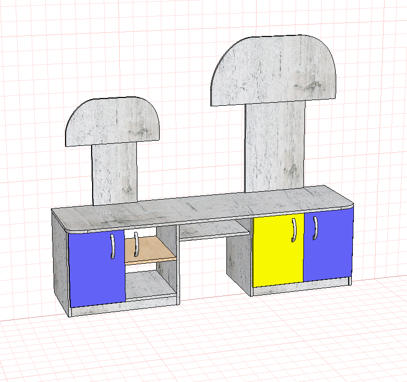Pick the handle on the left blue door
The width and height of the screenshot is (407, 382).
112,246
